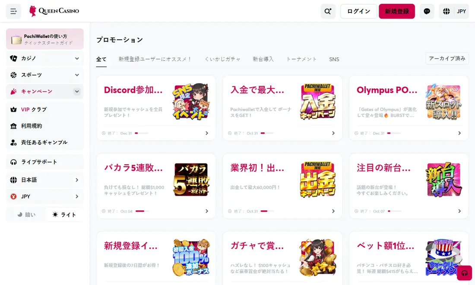Open the JPY currency option in header

pyautogui.click(x=461, y=11)
